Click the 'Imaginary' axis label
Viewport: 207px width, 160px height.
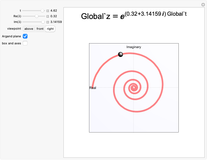[134, 47]
